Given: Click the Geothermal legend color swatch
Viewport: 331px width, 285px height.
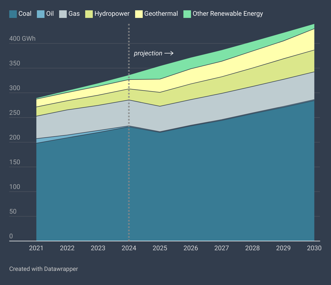Looking at the screenshot, I should click(139, 14).
